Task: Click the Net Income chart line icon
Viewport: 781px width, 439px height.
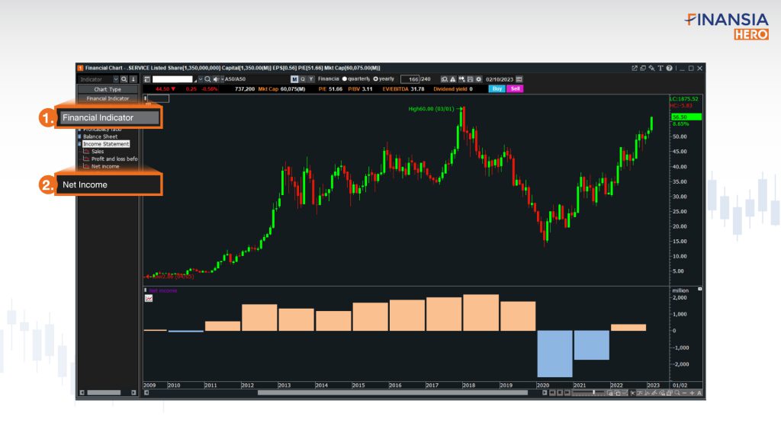Action: 149,299
